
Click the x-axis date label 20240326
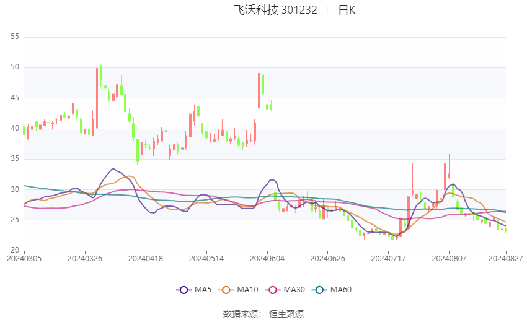pos(85,259)
